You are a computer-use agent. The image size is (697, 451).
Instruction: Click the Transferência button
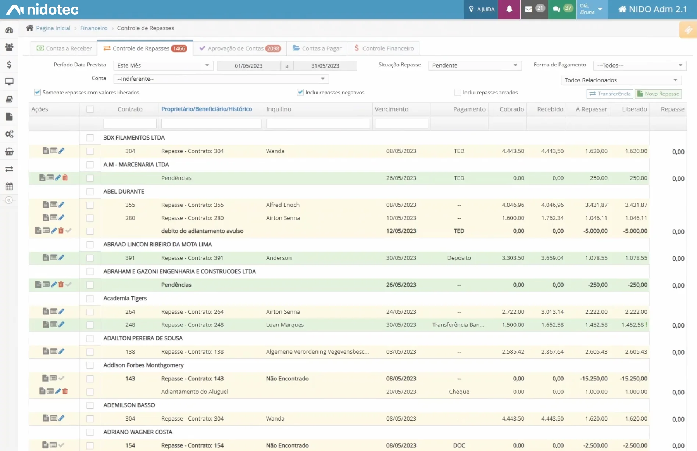click(x=610, y=94)
